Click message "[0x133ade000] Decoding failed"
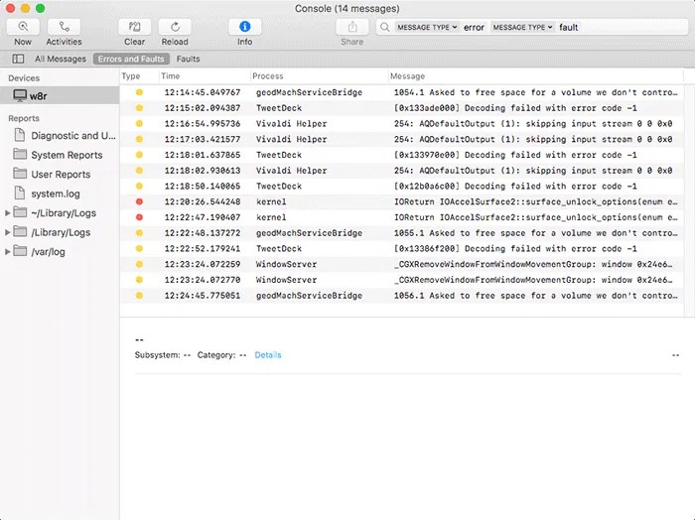This screenshot has height=520, width=695. (x=515, y=107)
